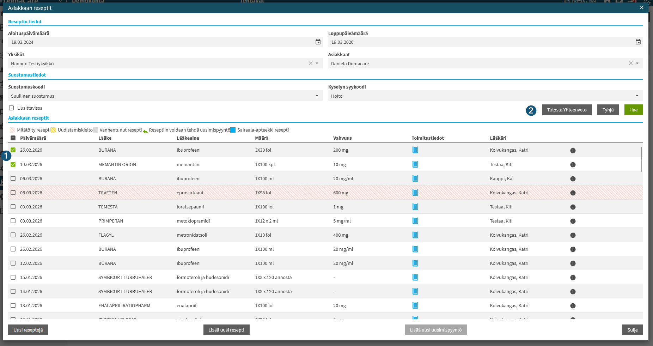Select the PRIMPERAN prescription checkbox
The image size is (653, 346).
pyautogui.click(x=13, y=221)
